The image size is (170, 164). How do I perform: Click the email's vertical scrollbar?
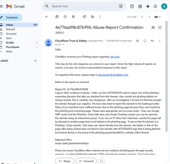[166, 76]
